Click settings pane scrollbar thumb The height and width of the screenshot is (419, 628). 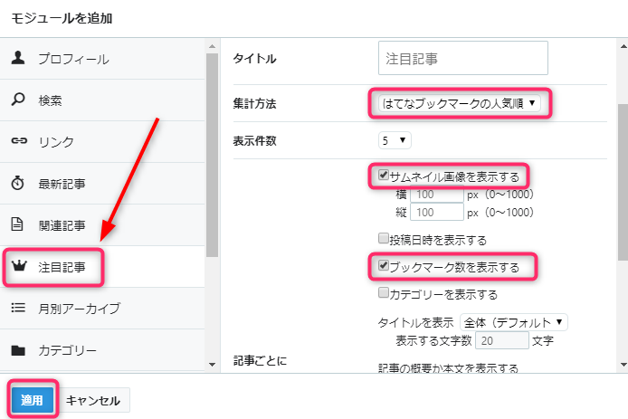[x=623, y=182]
